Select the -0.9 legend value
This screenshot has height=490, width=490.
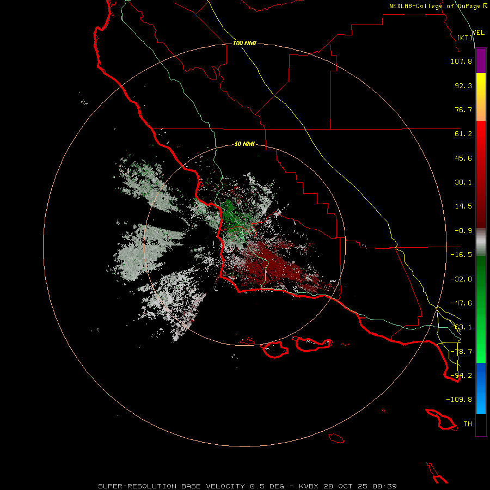pyautogui.click(x=463, y=231)
